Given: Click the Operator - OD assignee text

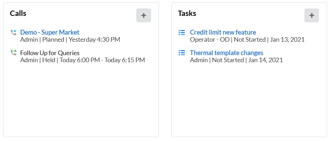Looking at the screenshot, I should 210,40.
